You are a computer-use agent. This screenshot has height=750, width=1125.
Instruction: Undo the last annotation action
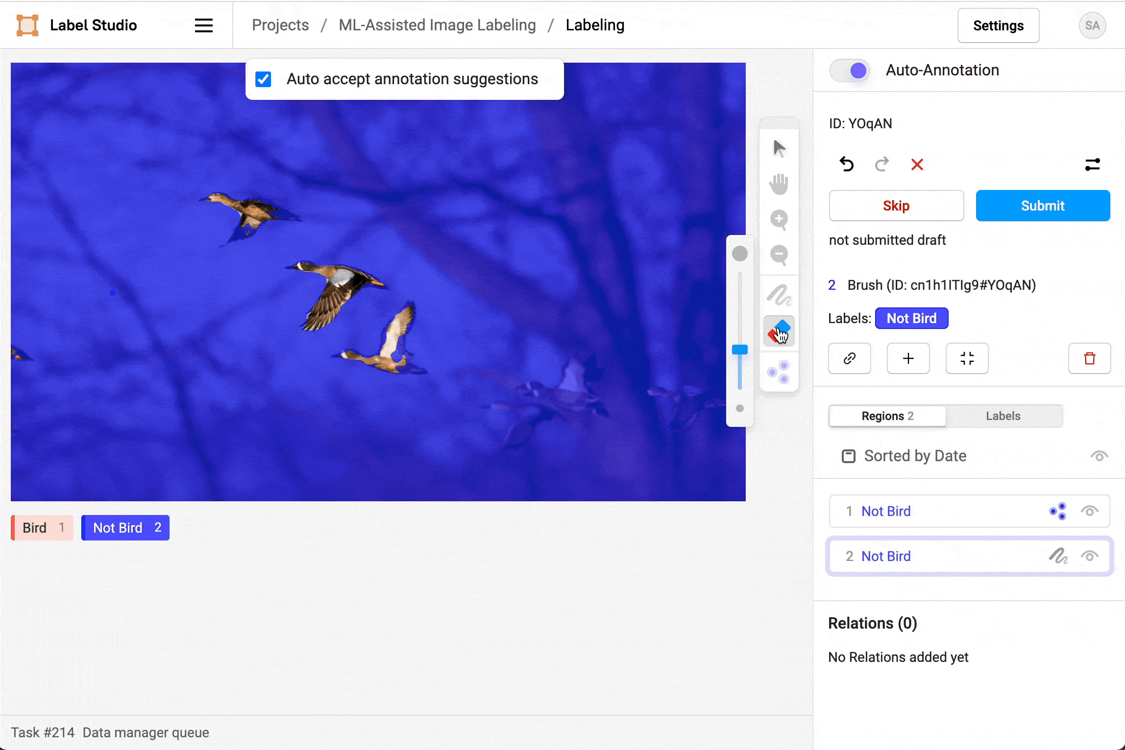pos(847,164)
